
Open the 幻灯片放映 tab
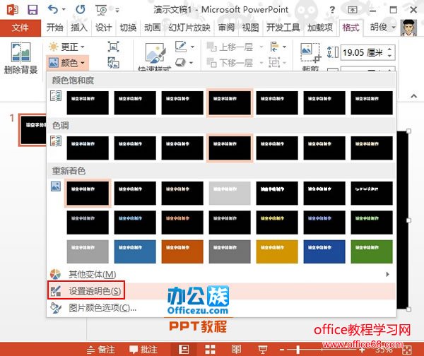click(189, 28)
